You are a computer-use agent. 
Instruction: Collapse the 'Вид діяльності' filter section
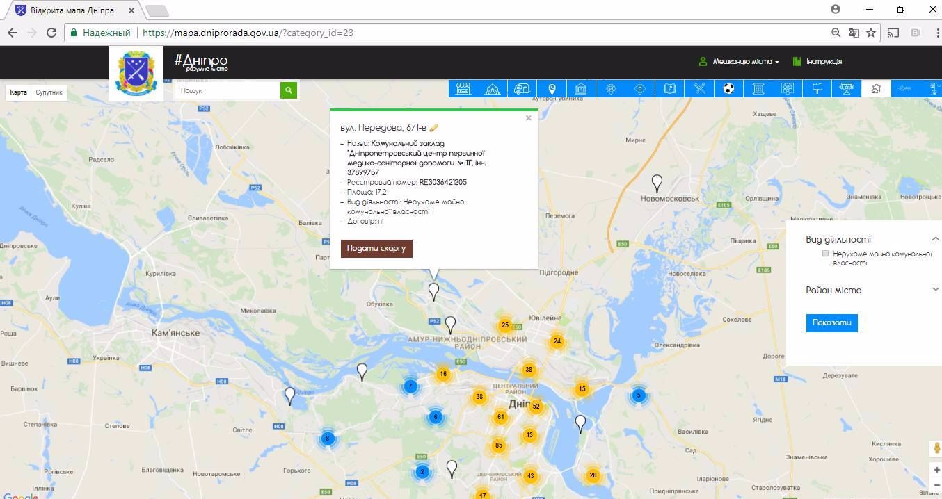tap(935, 239)
